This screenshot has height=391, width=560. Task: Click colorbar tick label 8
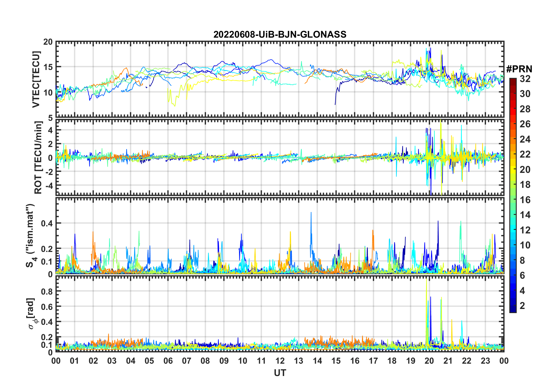(x=522, y=260)
